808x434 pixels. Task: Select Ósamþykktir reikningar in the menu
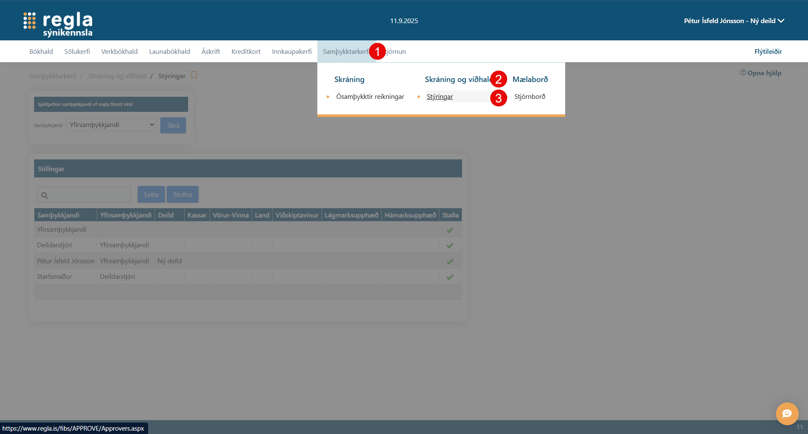(370, 97)
